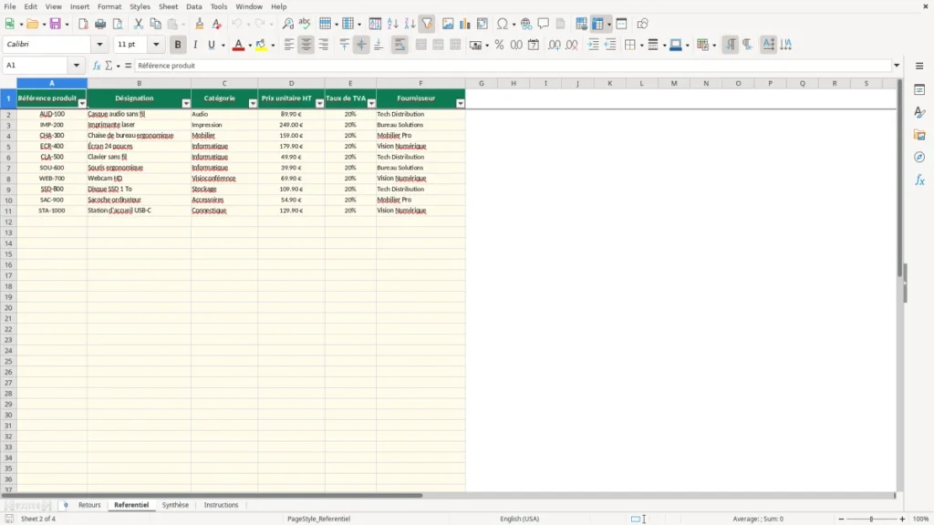This screenshot has width=934, height=525.
Task: Open the Data menu
Action: coord(193,6)
